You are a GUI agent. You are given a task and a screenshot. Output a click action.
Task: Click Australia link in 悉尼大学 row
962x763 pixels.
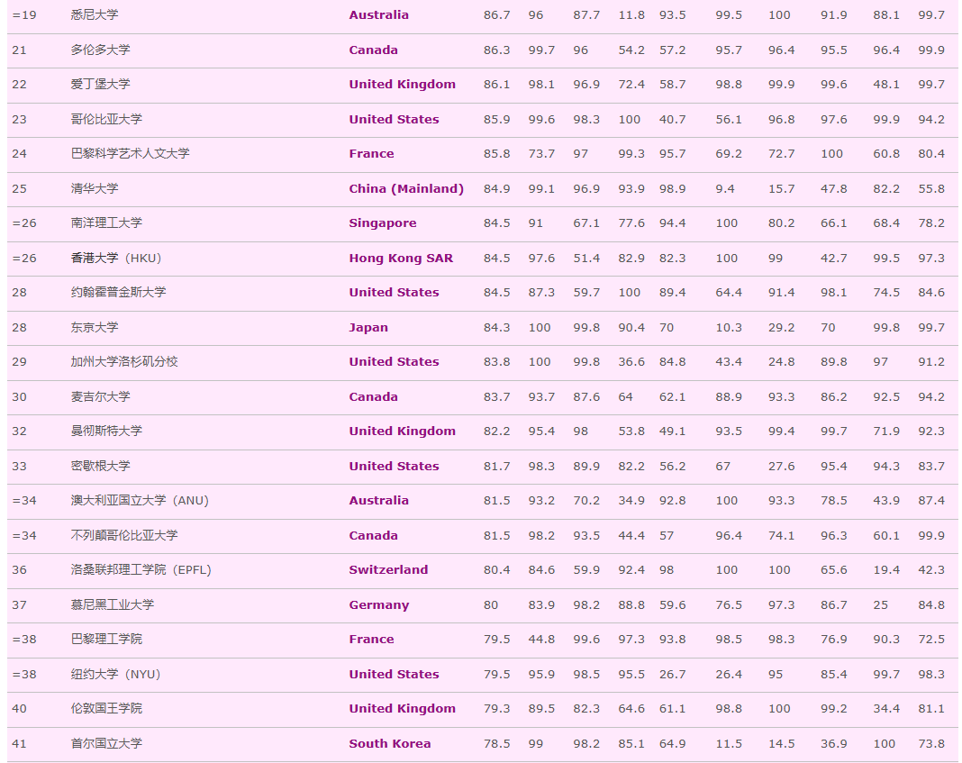(378, 15)
